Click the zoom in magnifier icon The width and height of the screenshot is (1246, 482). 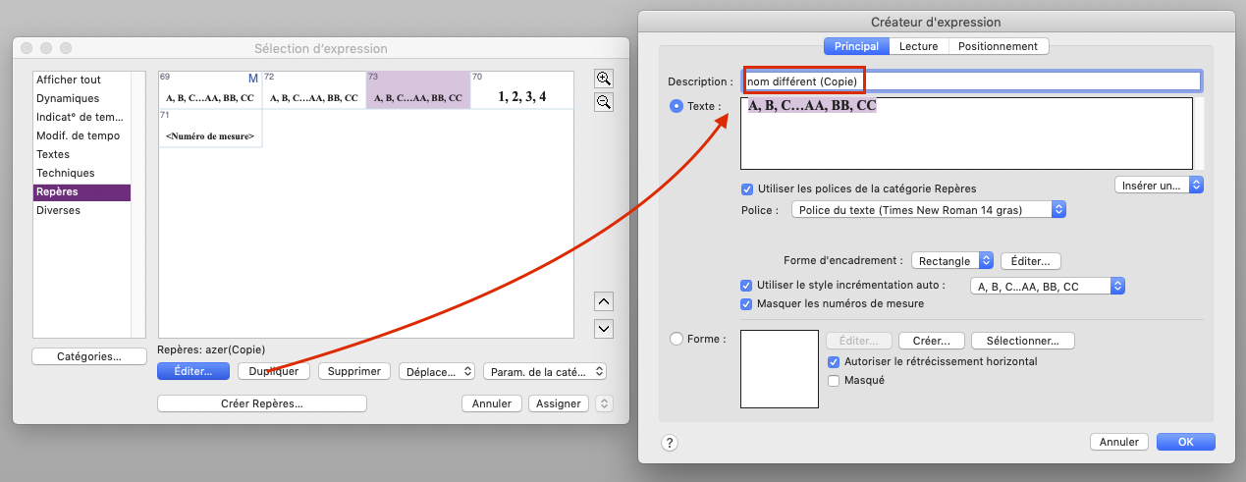[x=605, y=79]
